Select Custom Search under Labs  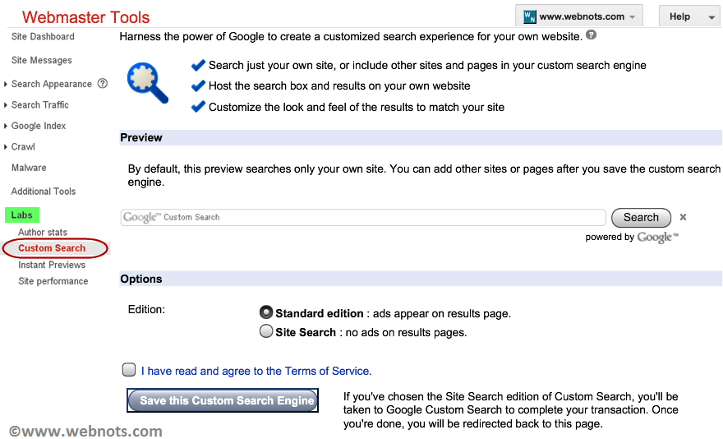[52, 248]
